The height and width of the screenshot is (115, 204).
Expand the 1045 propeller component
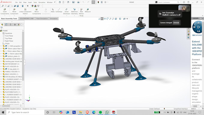(x=1, y=46)
